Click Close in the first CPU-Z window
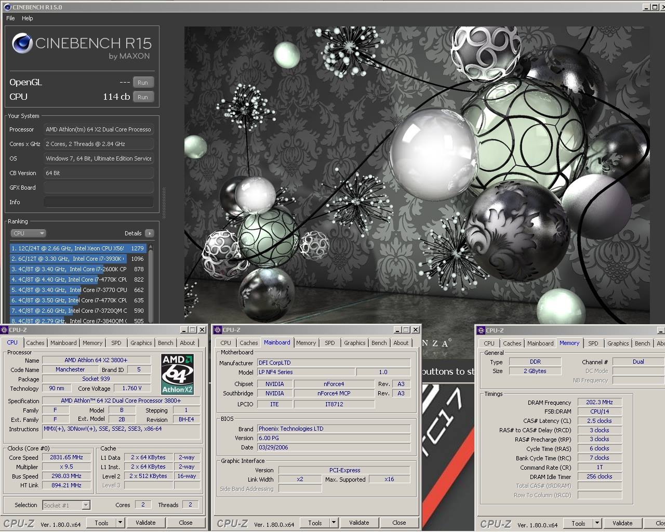The image size is (665, 532). (x=185, y=523)
